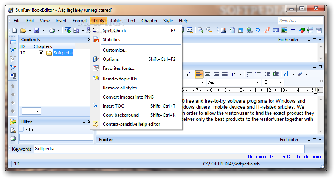Click Insert TOC in the Tools menu
The width and height of the screenshot is (335, 179).
point(136,106)
